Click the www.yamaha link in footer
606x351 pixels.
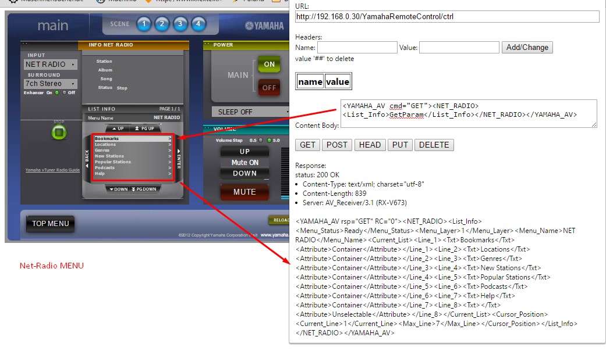275,235
